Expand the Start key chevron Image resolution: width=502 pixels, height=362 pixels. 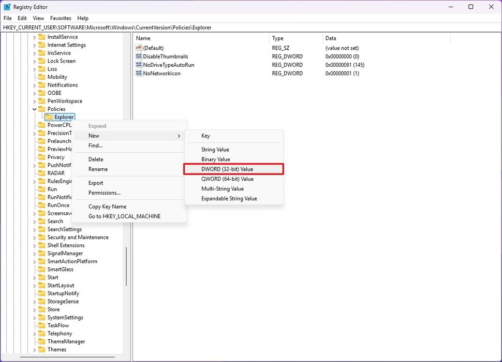click(34, 277)
